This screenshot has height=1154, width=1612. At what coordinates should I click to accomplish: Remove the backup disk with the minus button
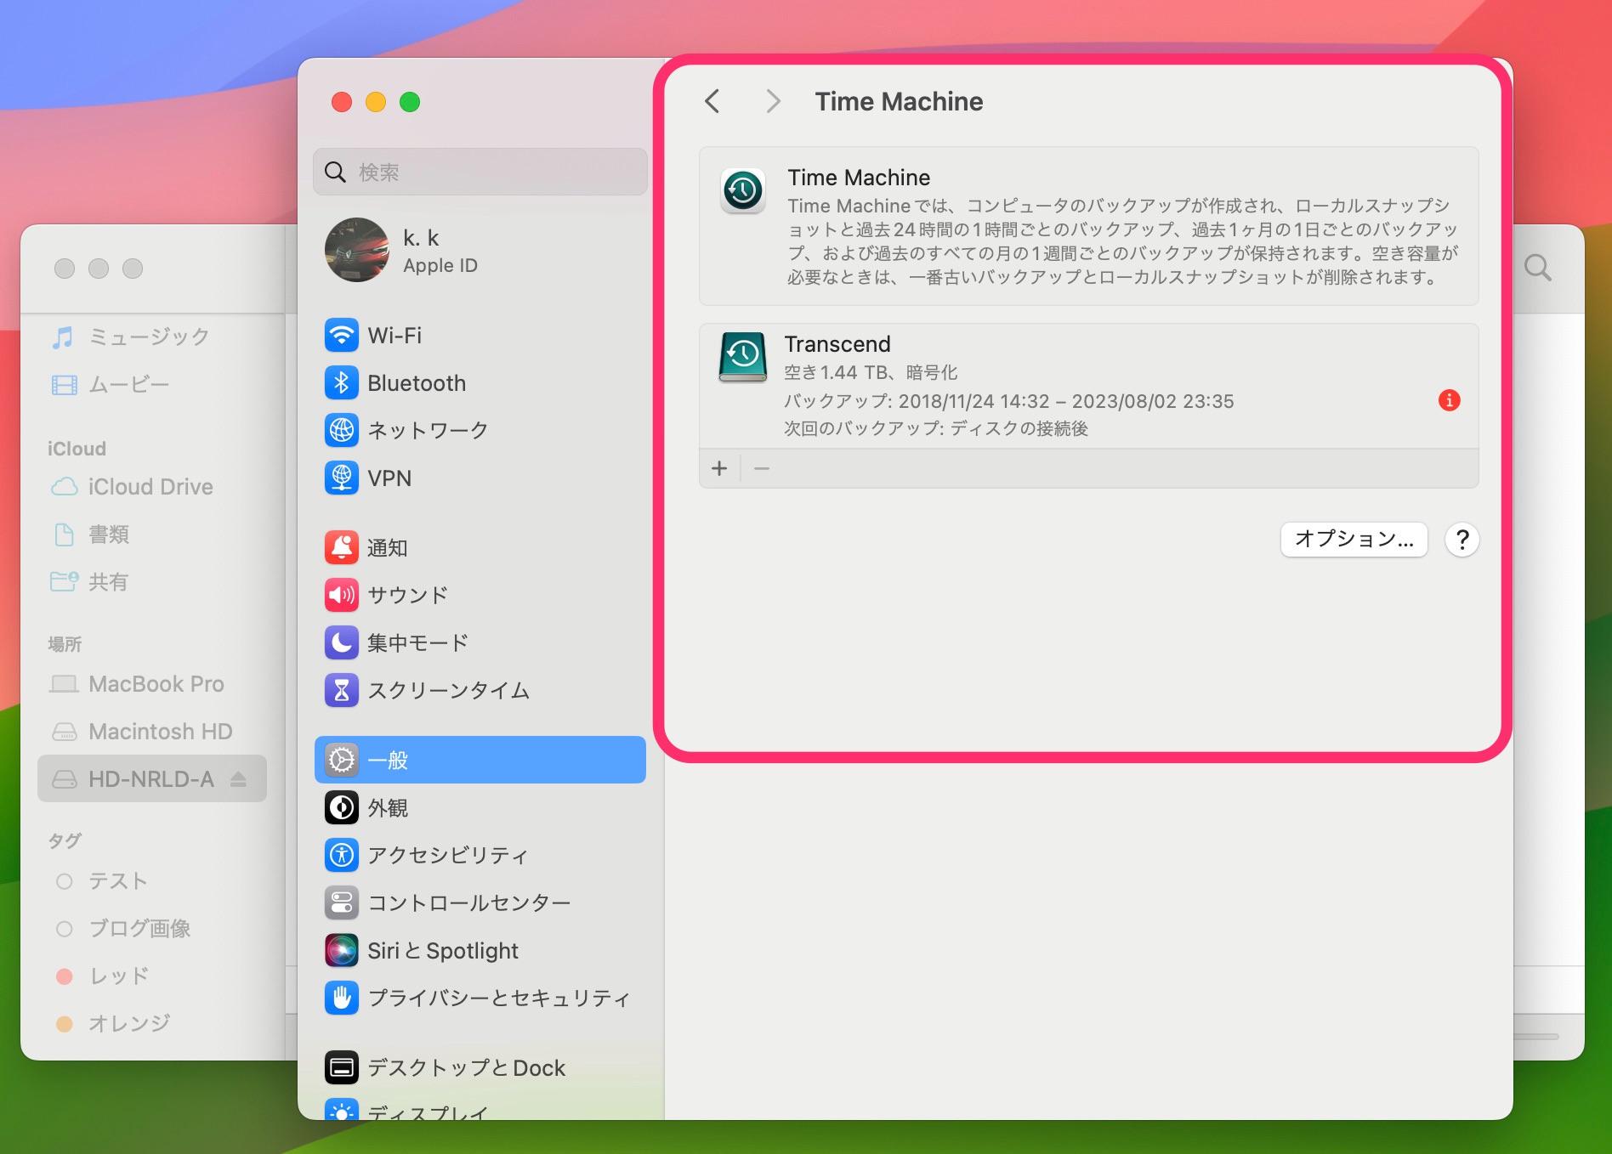pyautogui.click(x=762, y=468)
